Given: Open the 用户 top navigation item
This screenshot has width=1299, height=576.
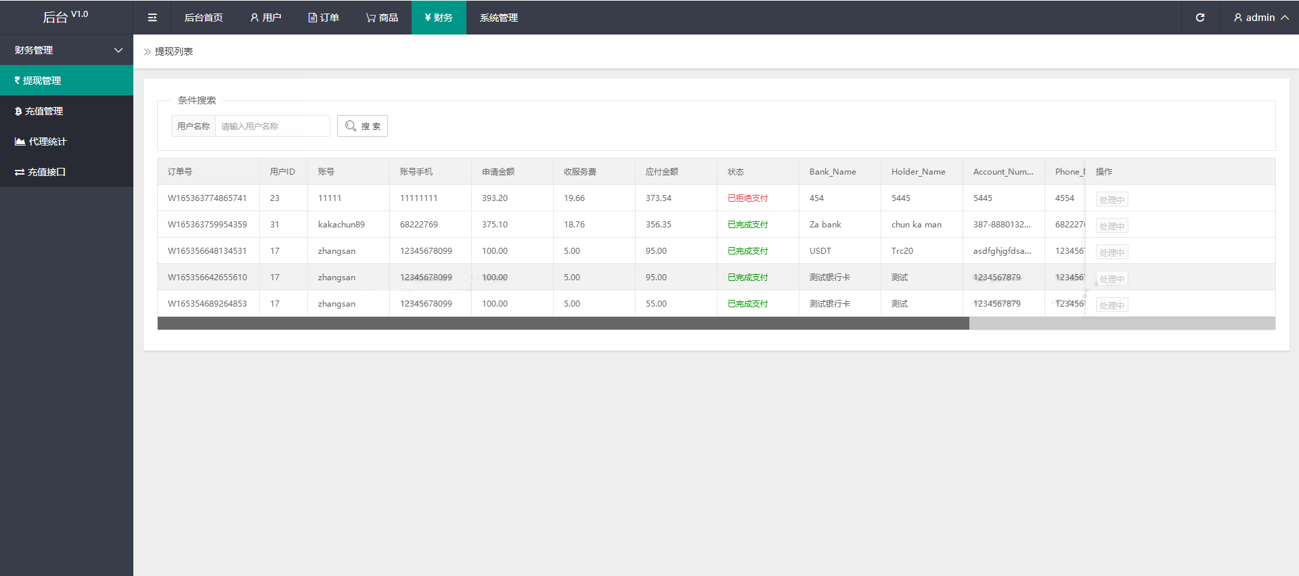Looking at the screenshot, I should [x=265, y=18].
